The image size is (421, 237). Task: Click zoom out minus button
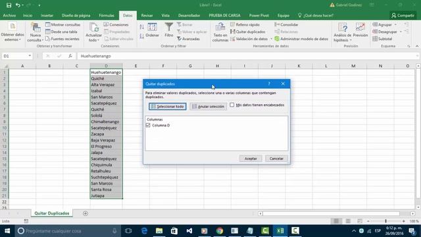point(368,221)
